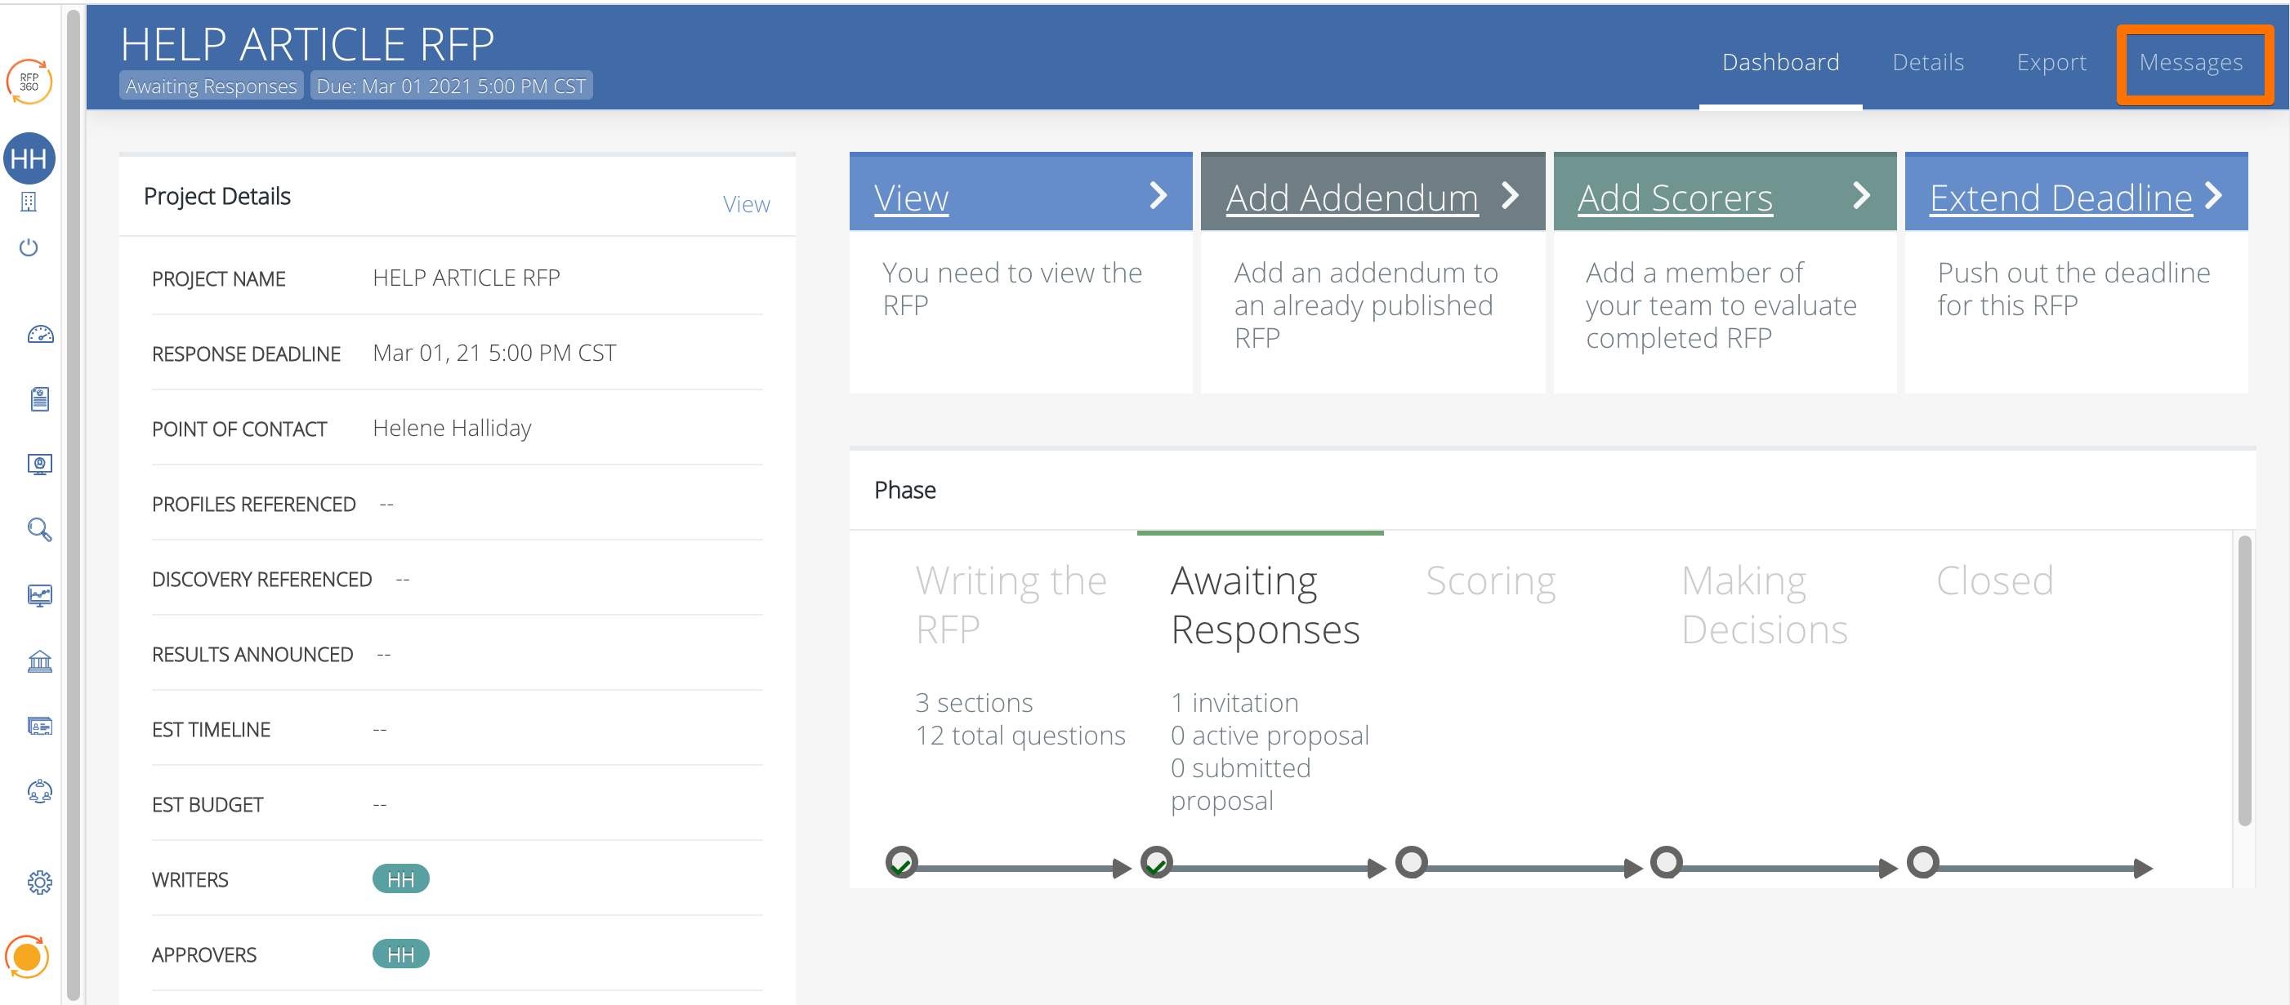Click the RFP360 logo icon

coord(29,82)
